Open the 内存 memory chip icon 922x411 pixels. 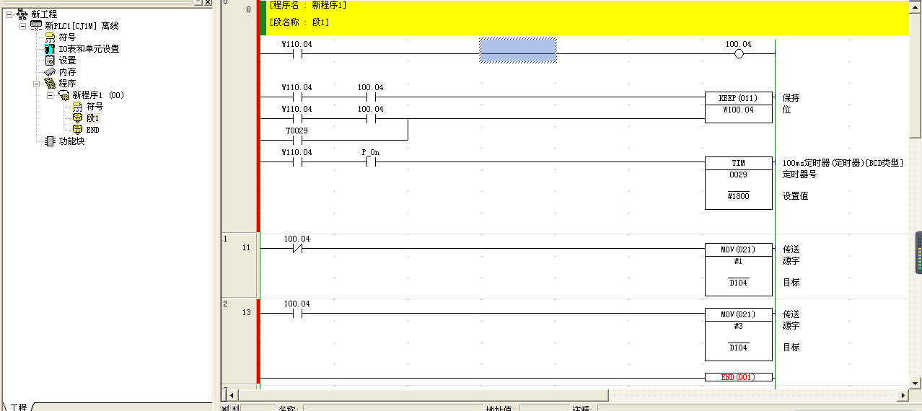click(x=50, y=72)
